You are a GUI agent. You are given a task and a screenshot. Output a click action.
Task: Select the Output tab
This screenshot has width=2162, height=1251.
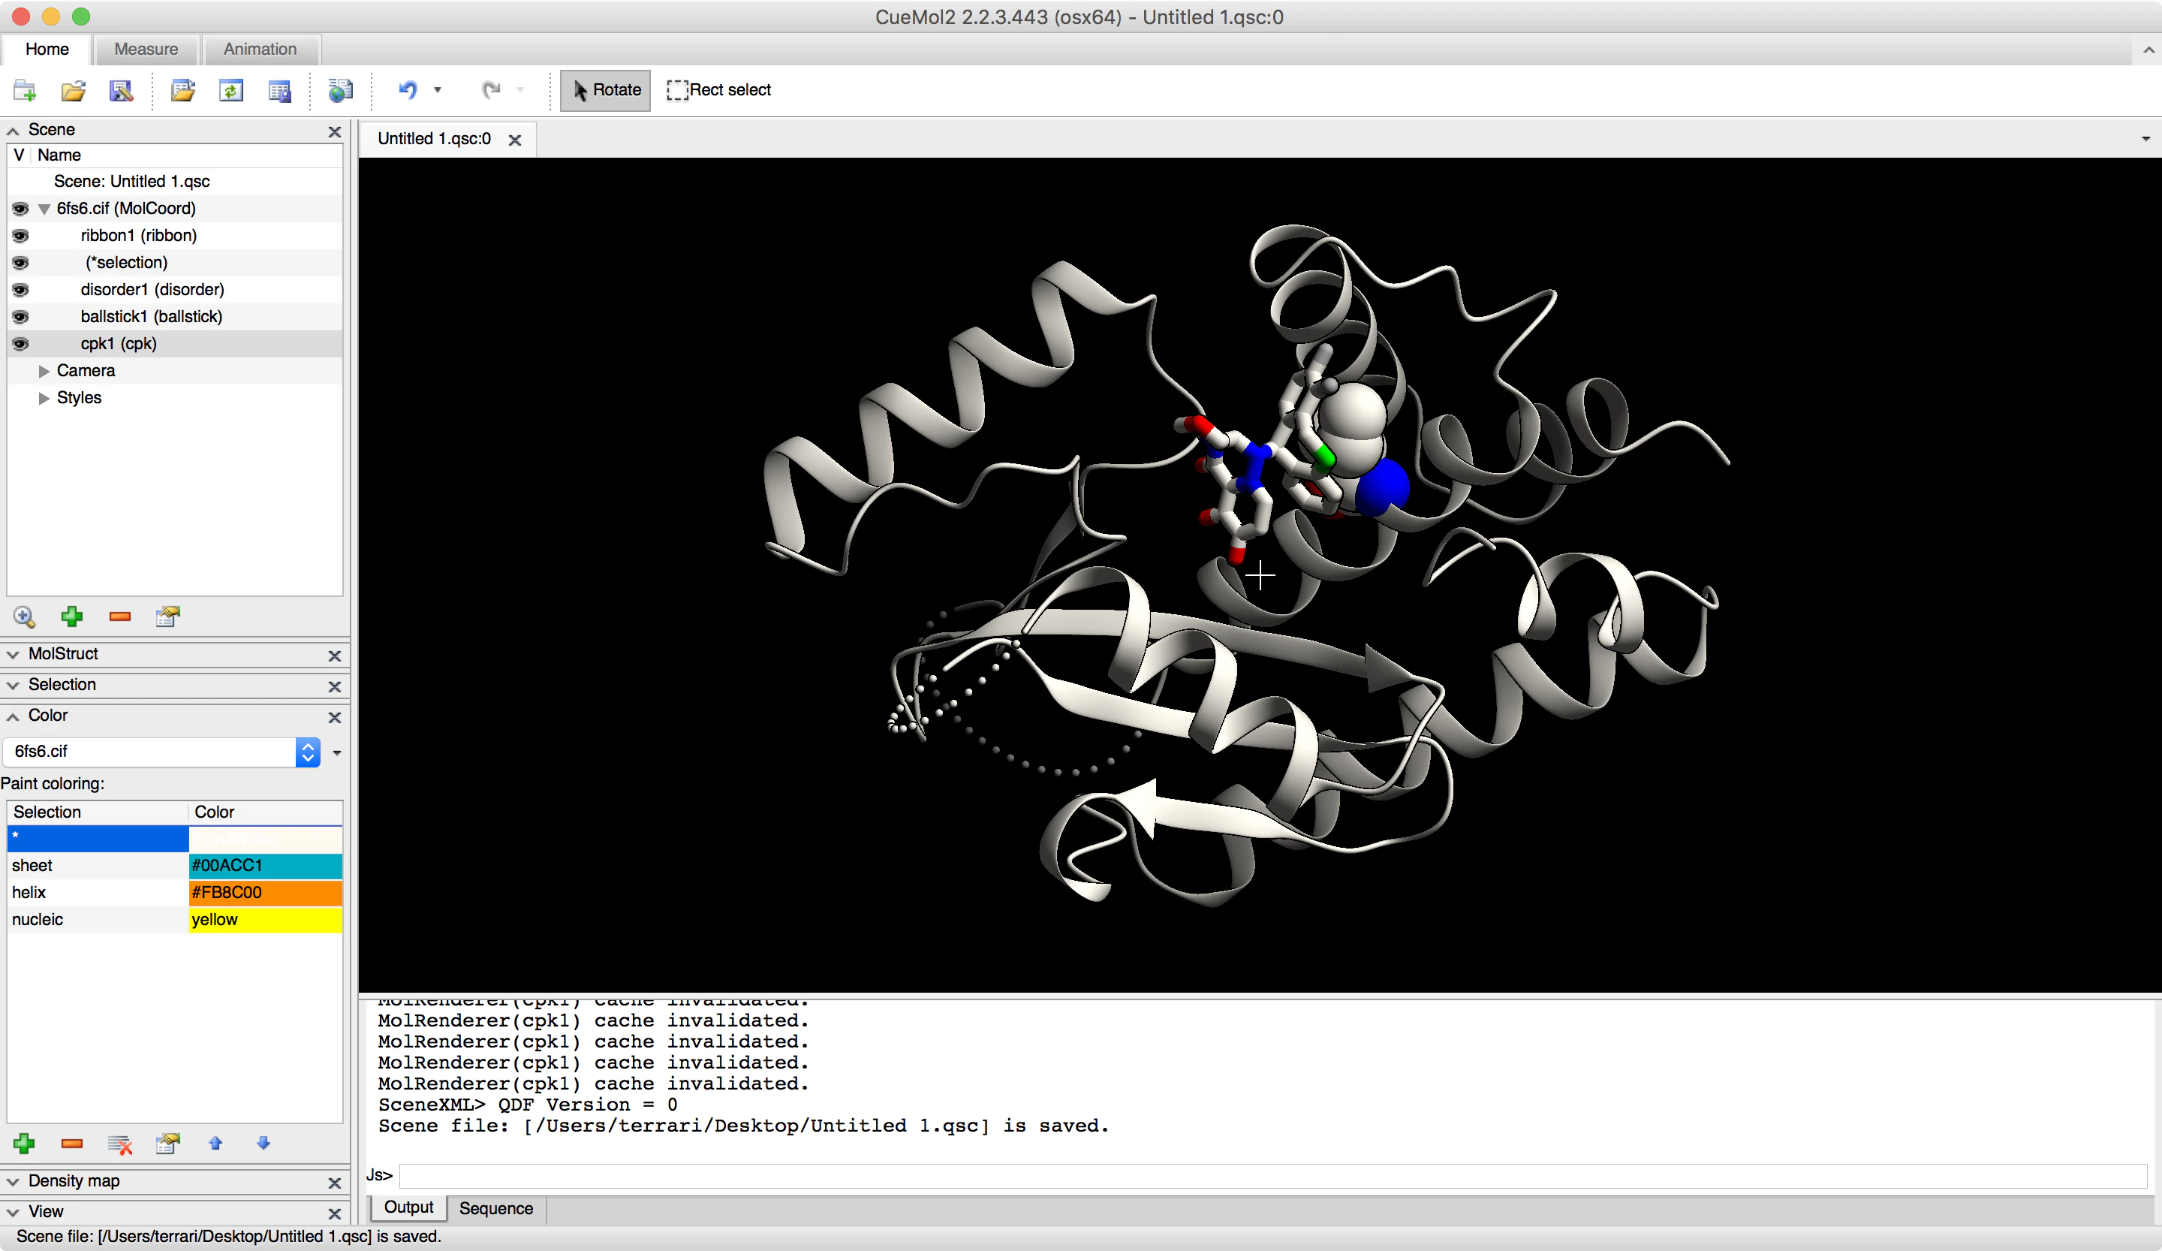tap(408, 1207)
